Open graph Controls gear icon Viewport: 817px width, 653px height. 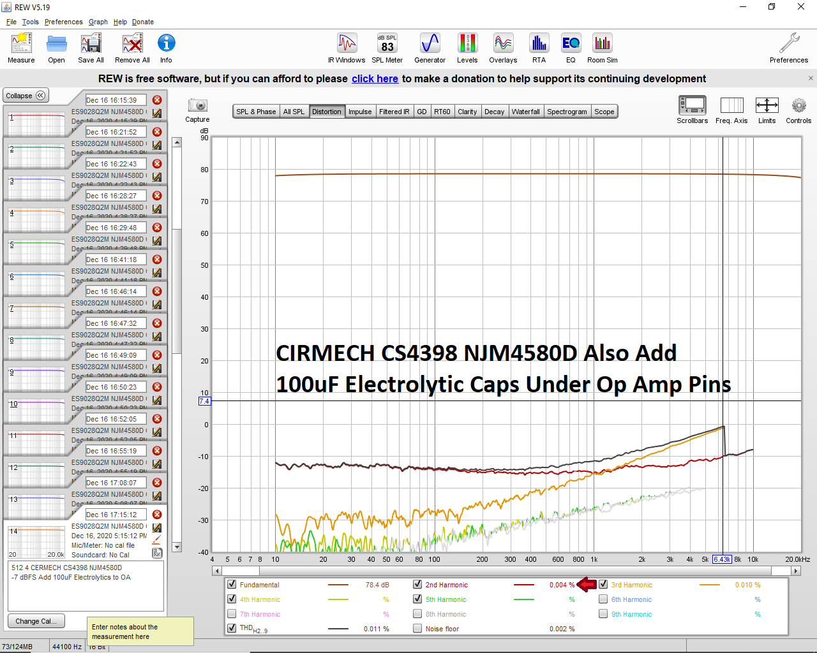tap(798, 105)
